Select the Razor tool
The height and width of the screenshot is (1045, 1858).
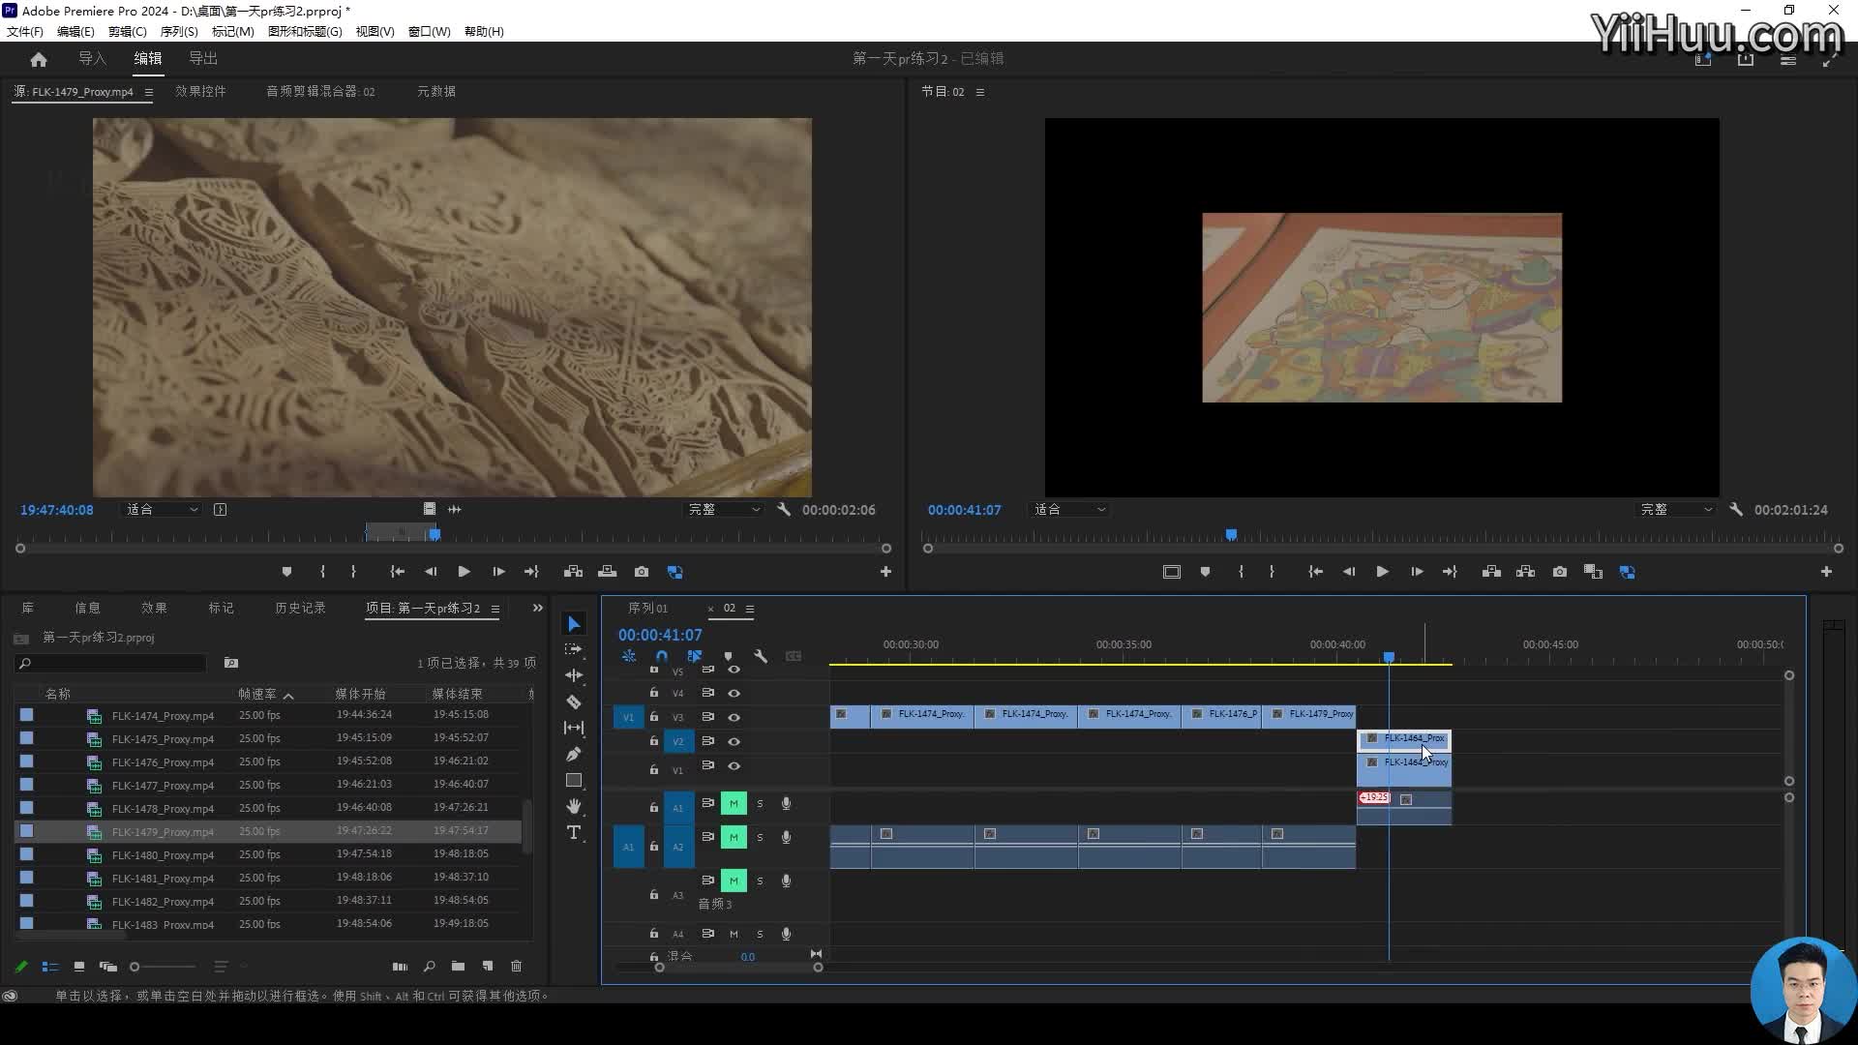[574, 702]
